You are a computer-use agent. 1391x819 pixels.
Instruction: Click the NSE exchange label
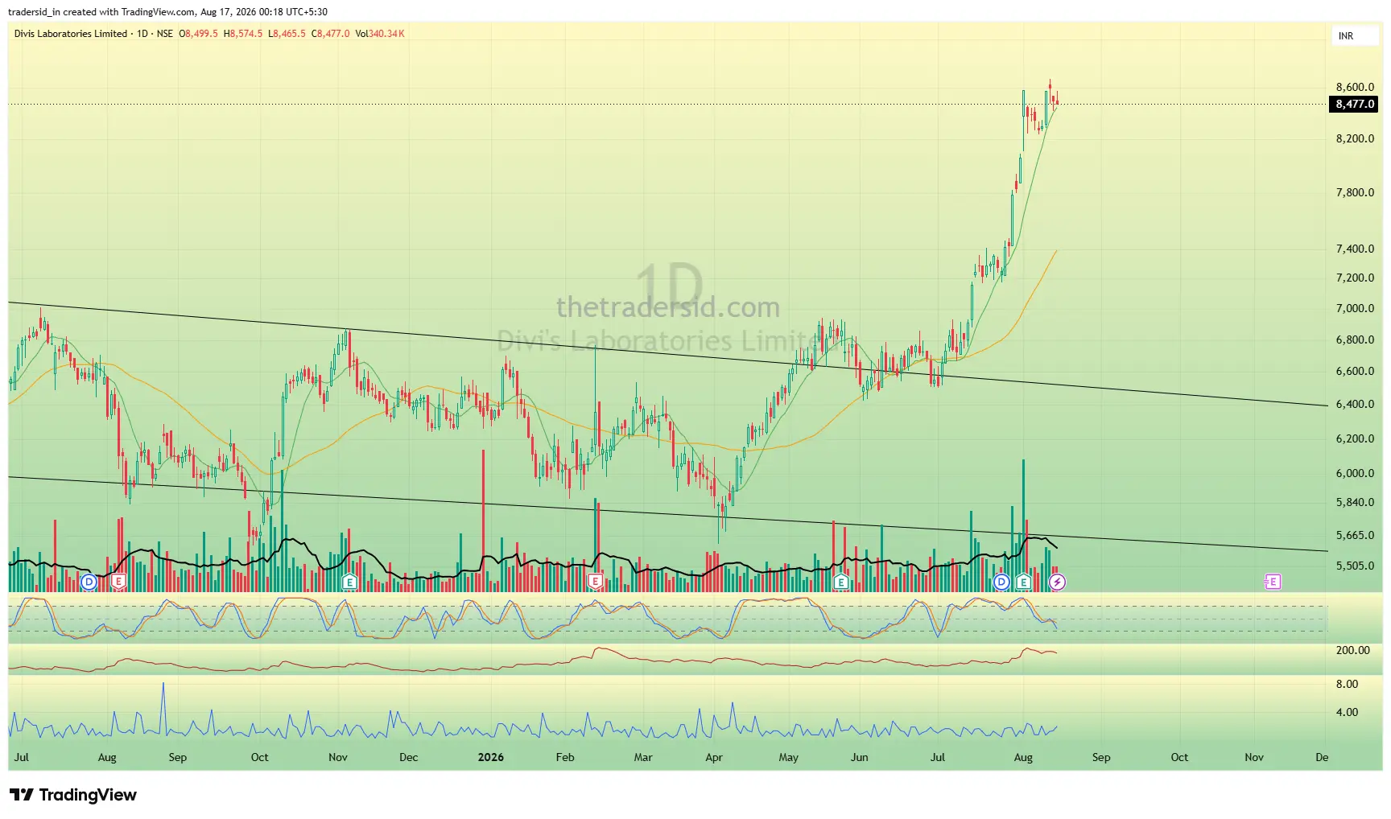point(165,34)
